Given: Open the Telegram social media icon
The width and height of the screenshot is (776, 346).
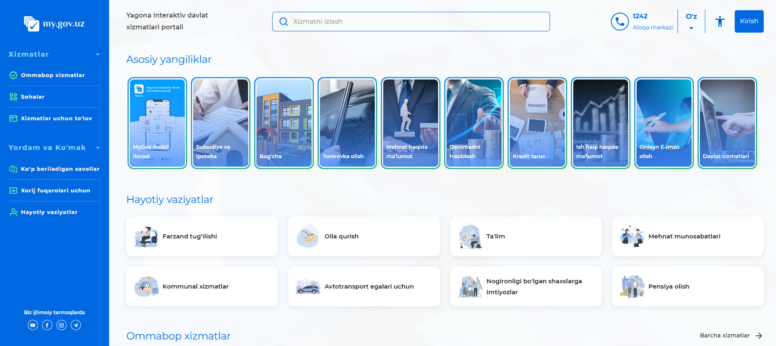Looking at the screenshot, I should 76,325.
